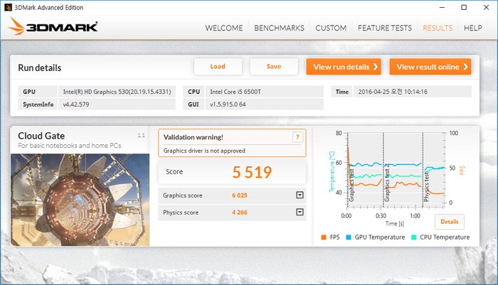This screenshot has height=285, width=498.
Task: Switch to the BENCHMARKS tab
Action: tap(279, 28)
